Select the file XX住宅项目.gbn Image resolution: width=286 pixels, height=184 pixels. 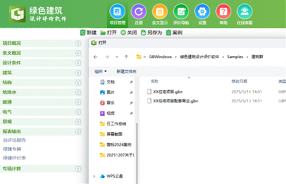point(168,92)
